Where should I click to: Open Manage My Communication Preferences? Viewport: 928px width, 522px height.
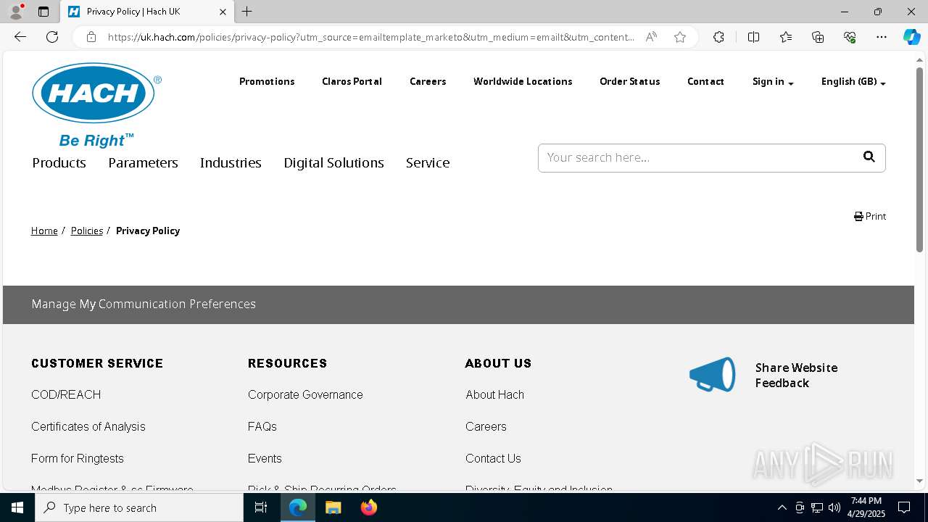tap(144, 304)
